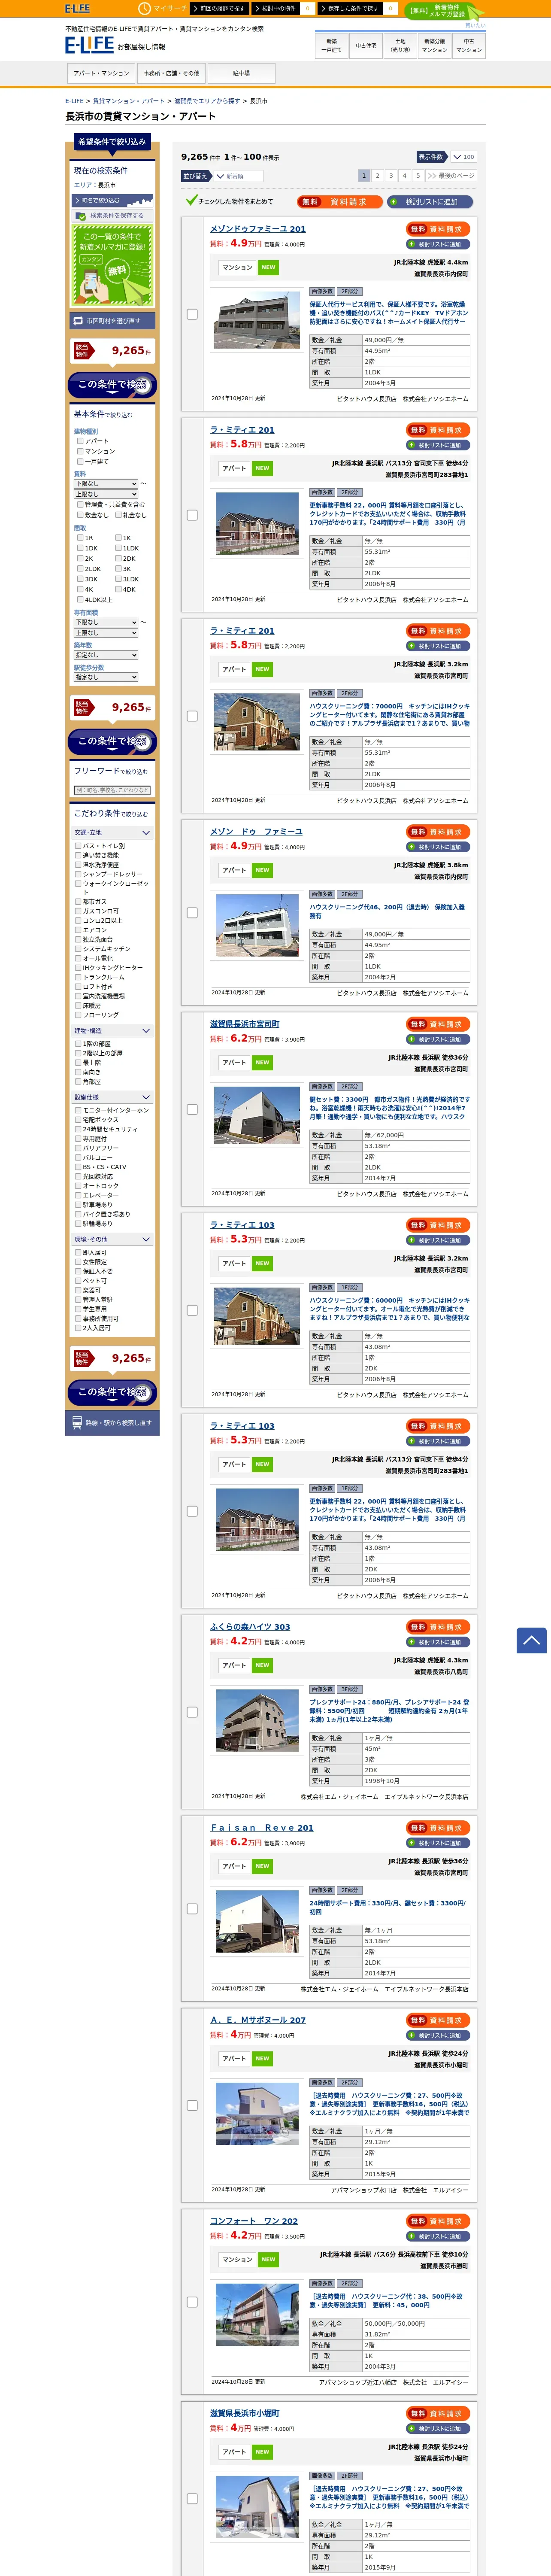Open the メゾンドゥファミーユ 201 listing link
The image size is (551, 2576).
[258, 229]
